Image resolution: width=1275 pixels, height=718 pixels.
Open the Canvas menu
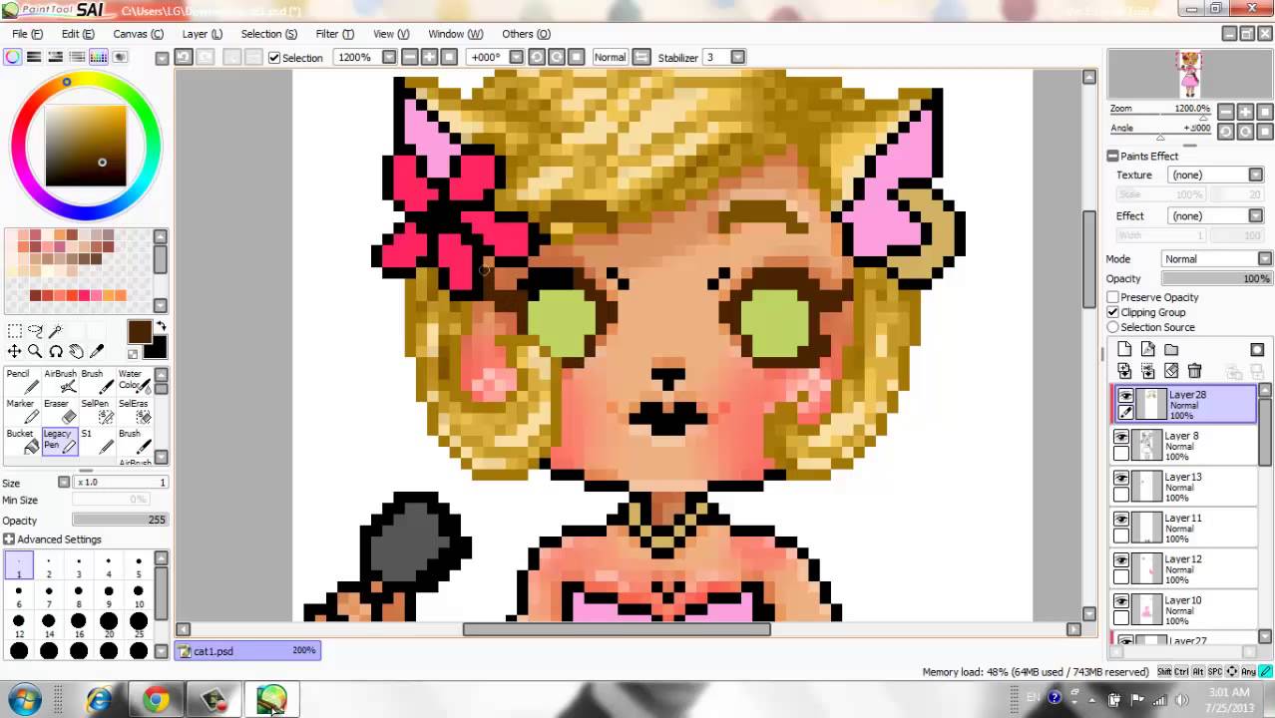138,34
